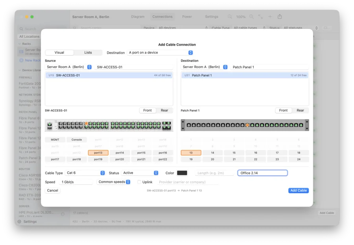Click the Server Room rack icon in sidebar
The image size is (354, 245).
pyautogui.click(x=21, y=52)
